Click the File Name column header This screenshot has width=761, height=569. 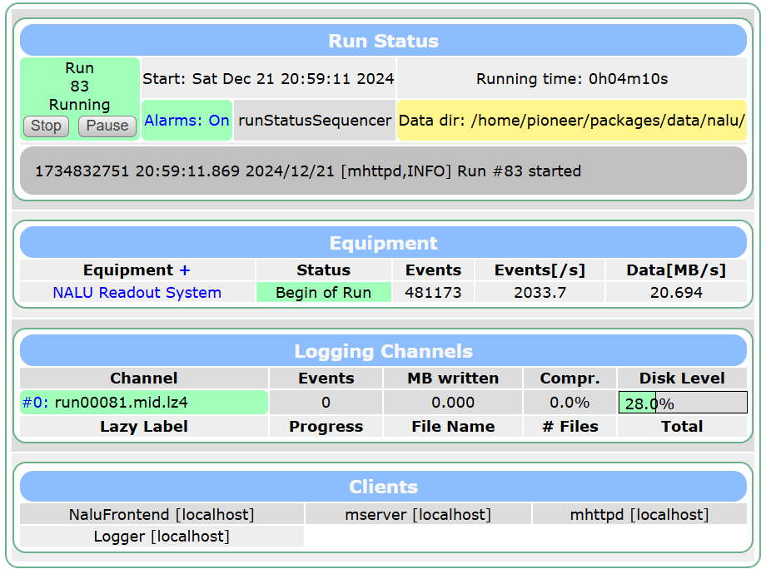453,427
